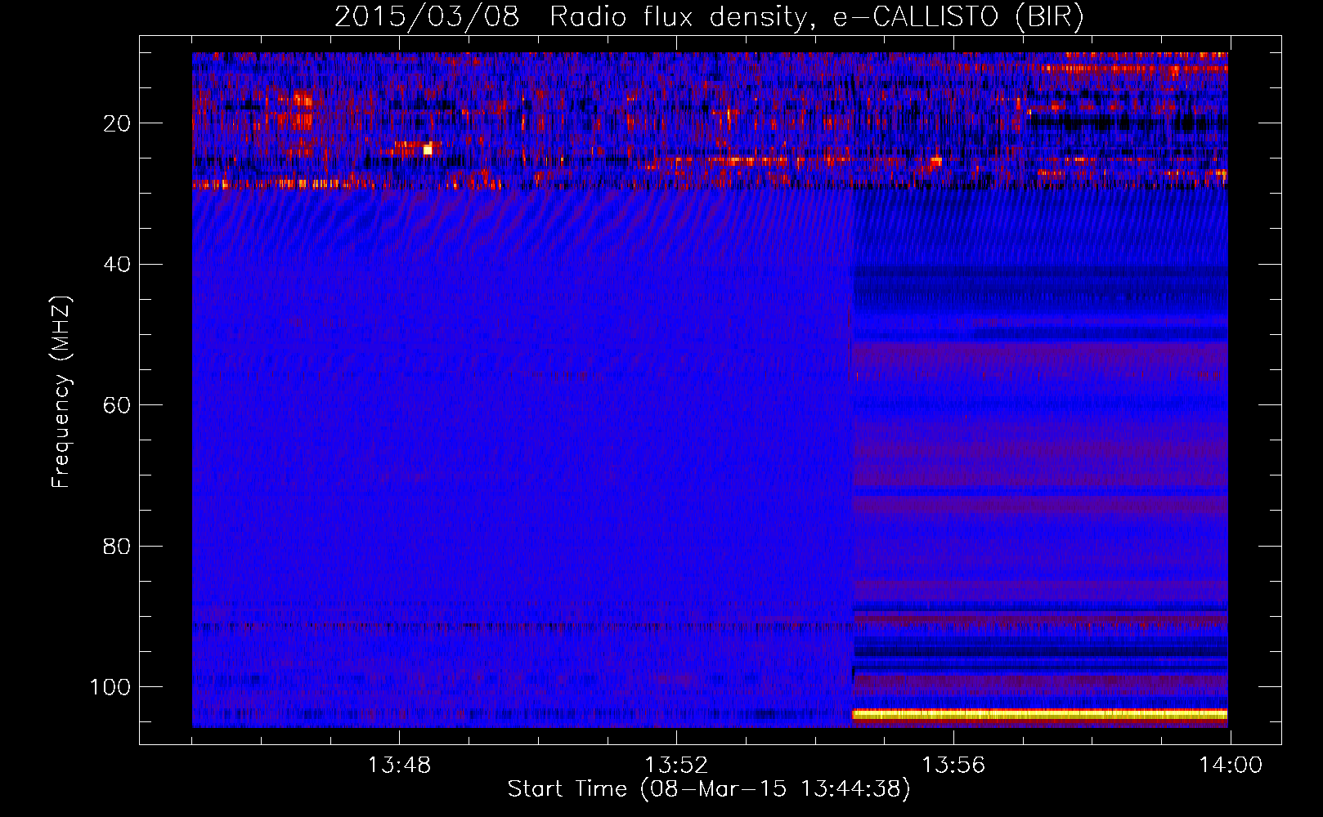This screenshot has width=1323, height=817.
Task: Click the '100' frequency tick label
Action: coord(110,687)
